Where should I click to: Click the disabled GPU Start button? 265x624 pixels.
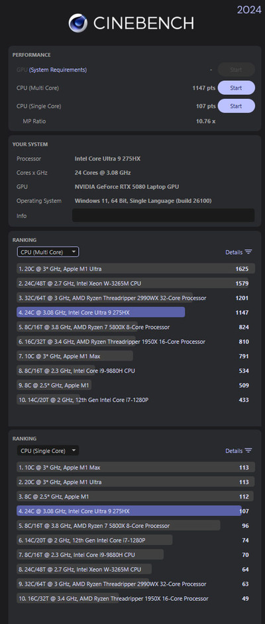click(236, 70)
